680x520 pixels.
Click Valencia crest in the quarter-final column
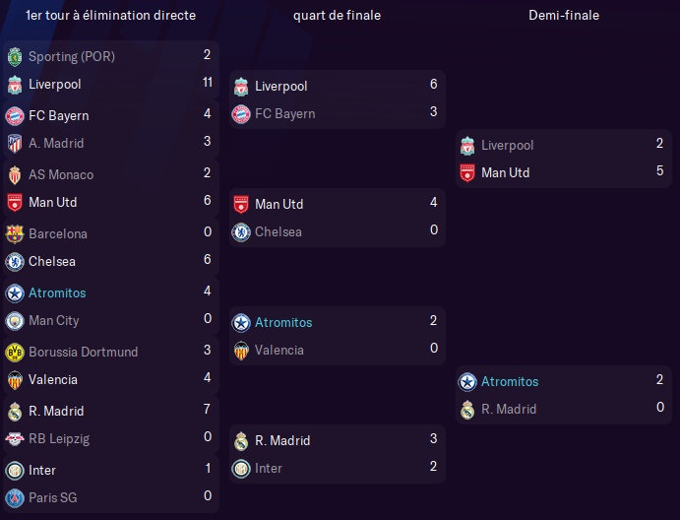[241, 351]
